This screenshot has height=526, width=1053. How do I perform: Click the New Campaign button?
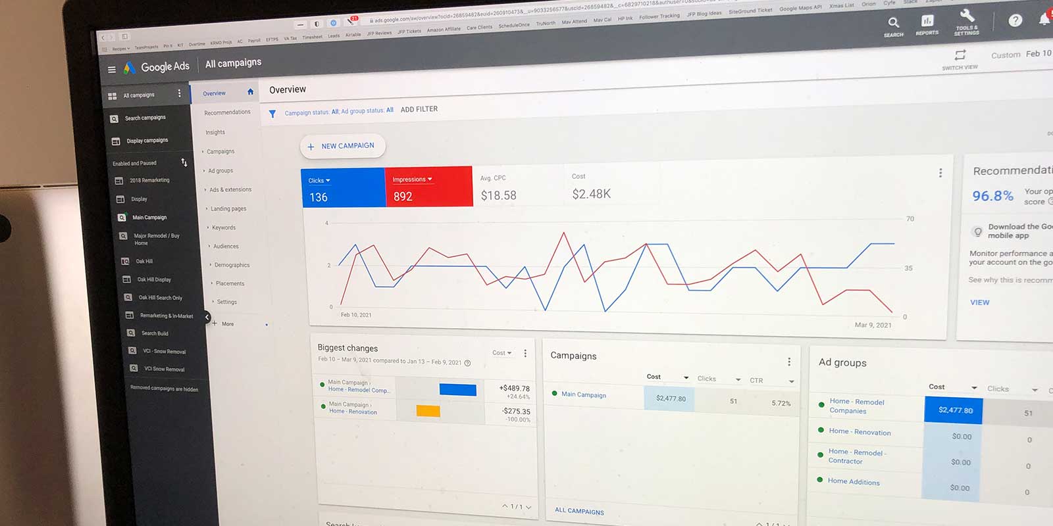pyautogui.click(x=342, y=146)
